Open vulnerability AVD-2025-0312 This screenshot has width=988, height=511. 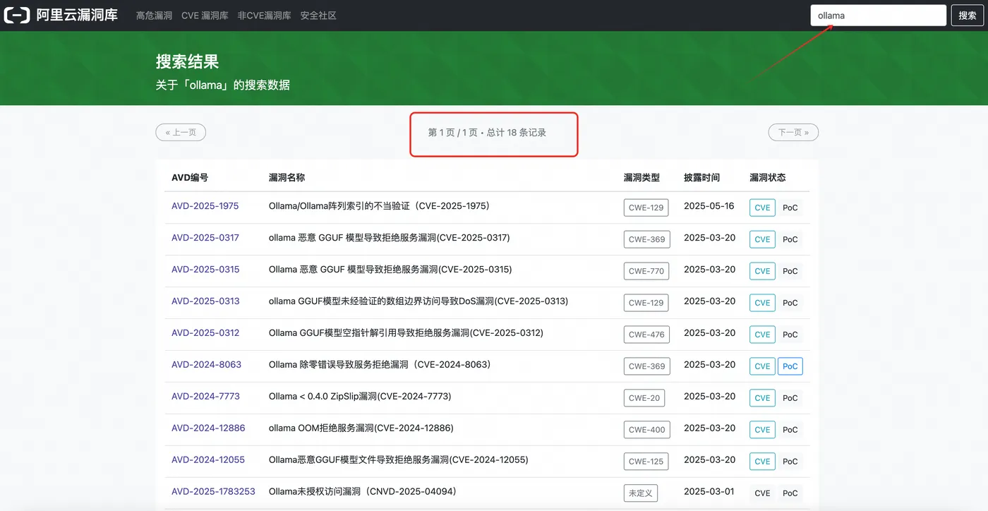(x=205, y=333)
